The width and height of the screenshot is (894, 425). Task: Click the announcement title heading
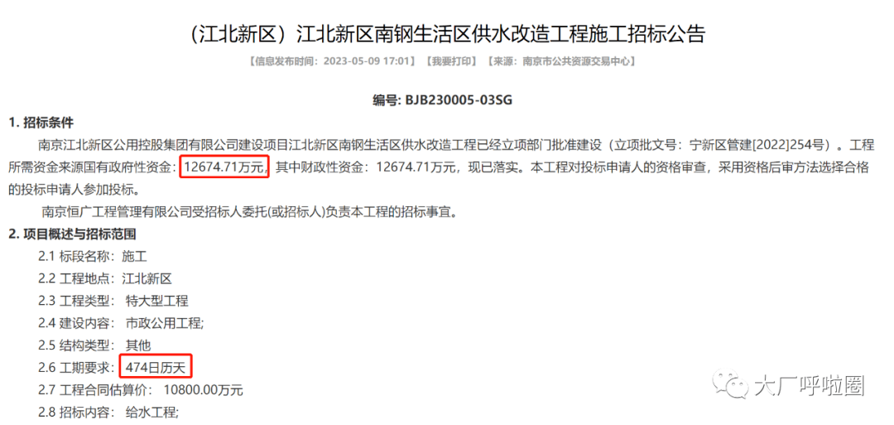(x=447, y=34)
